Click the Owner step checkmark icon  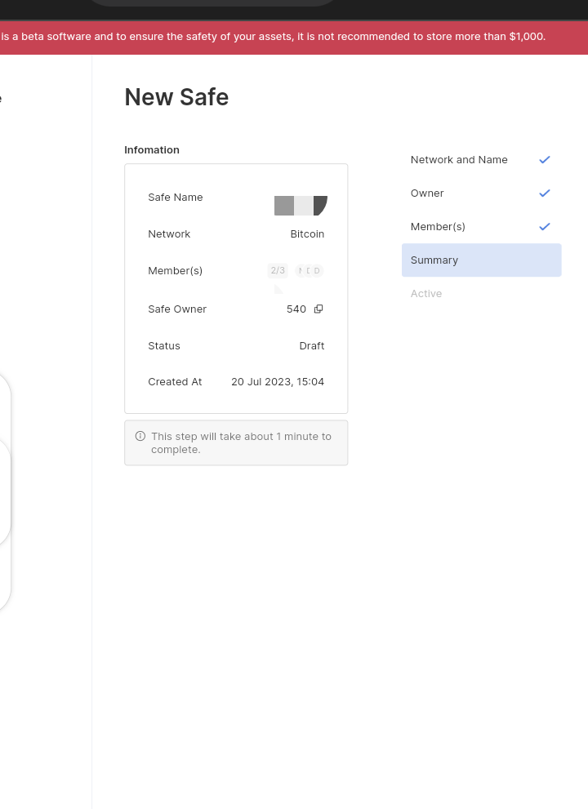[x=545, y=193]
